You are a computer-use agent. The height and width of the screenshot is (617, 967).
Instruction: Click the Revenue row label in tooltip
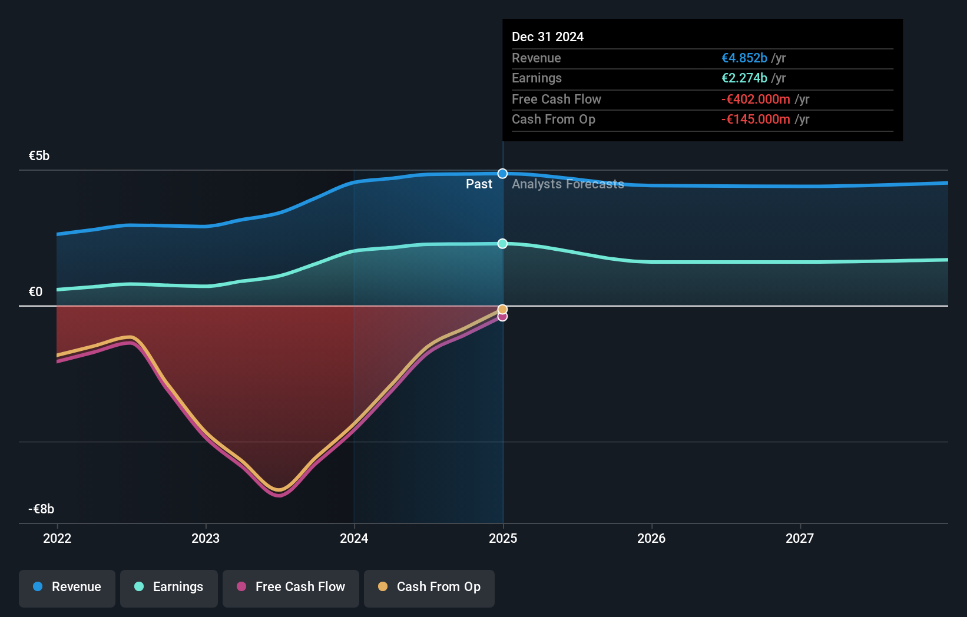[536, 58]
